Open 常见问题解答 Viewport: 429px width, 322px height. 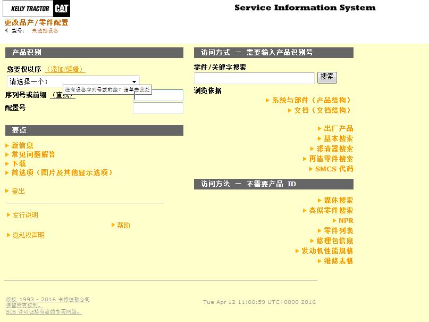click(33, 154)
